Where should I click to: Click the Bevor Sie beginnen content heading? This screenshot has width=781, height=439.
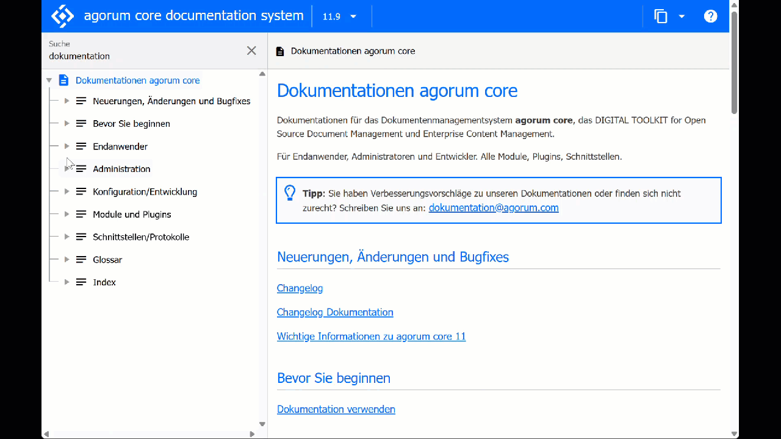pos(334,378)
